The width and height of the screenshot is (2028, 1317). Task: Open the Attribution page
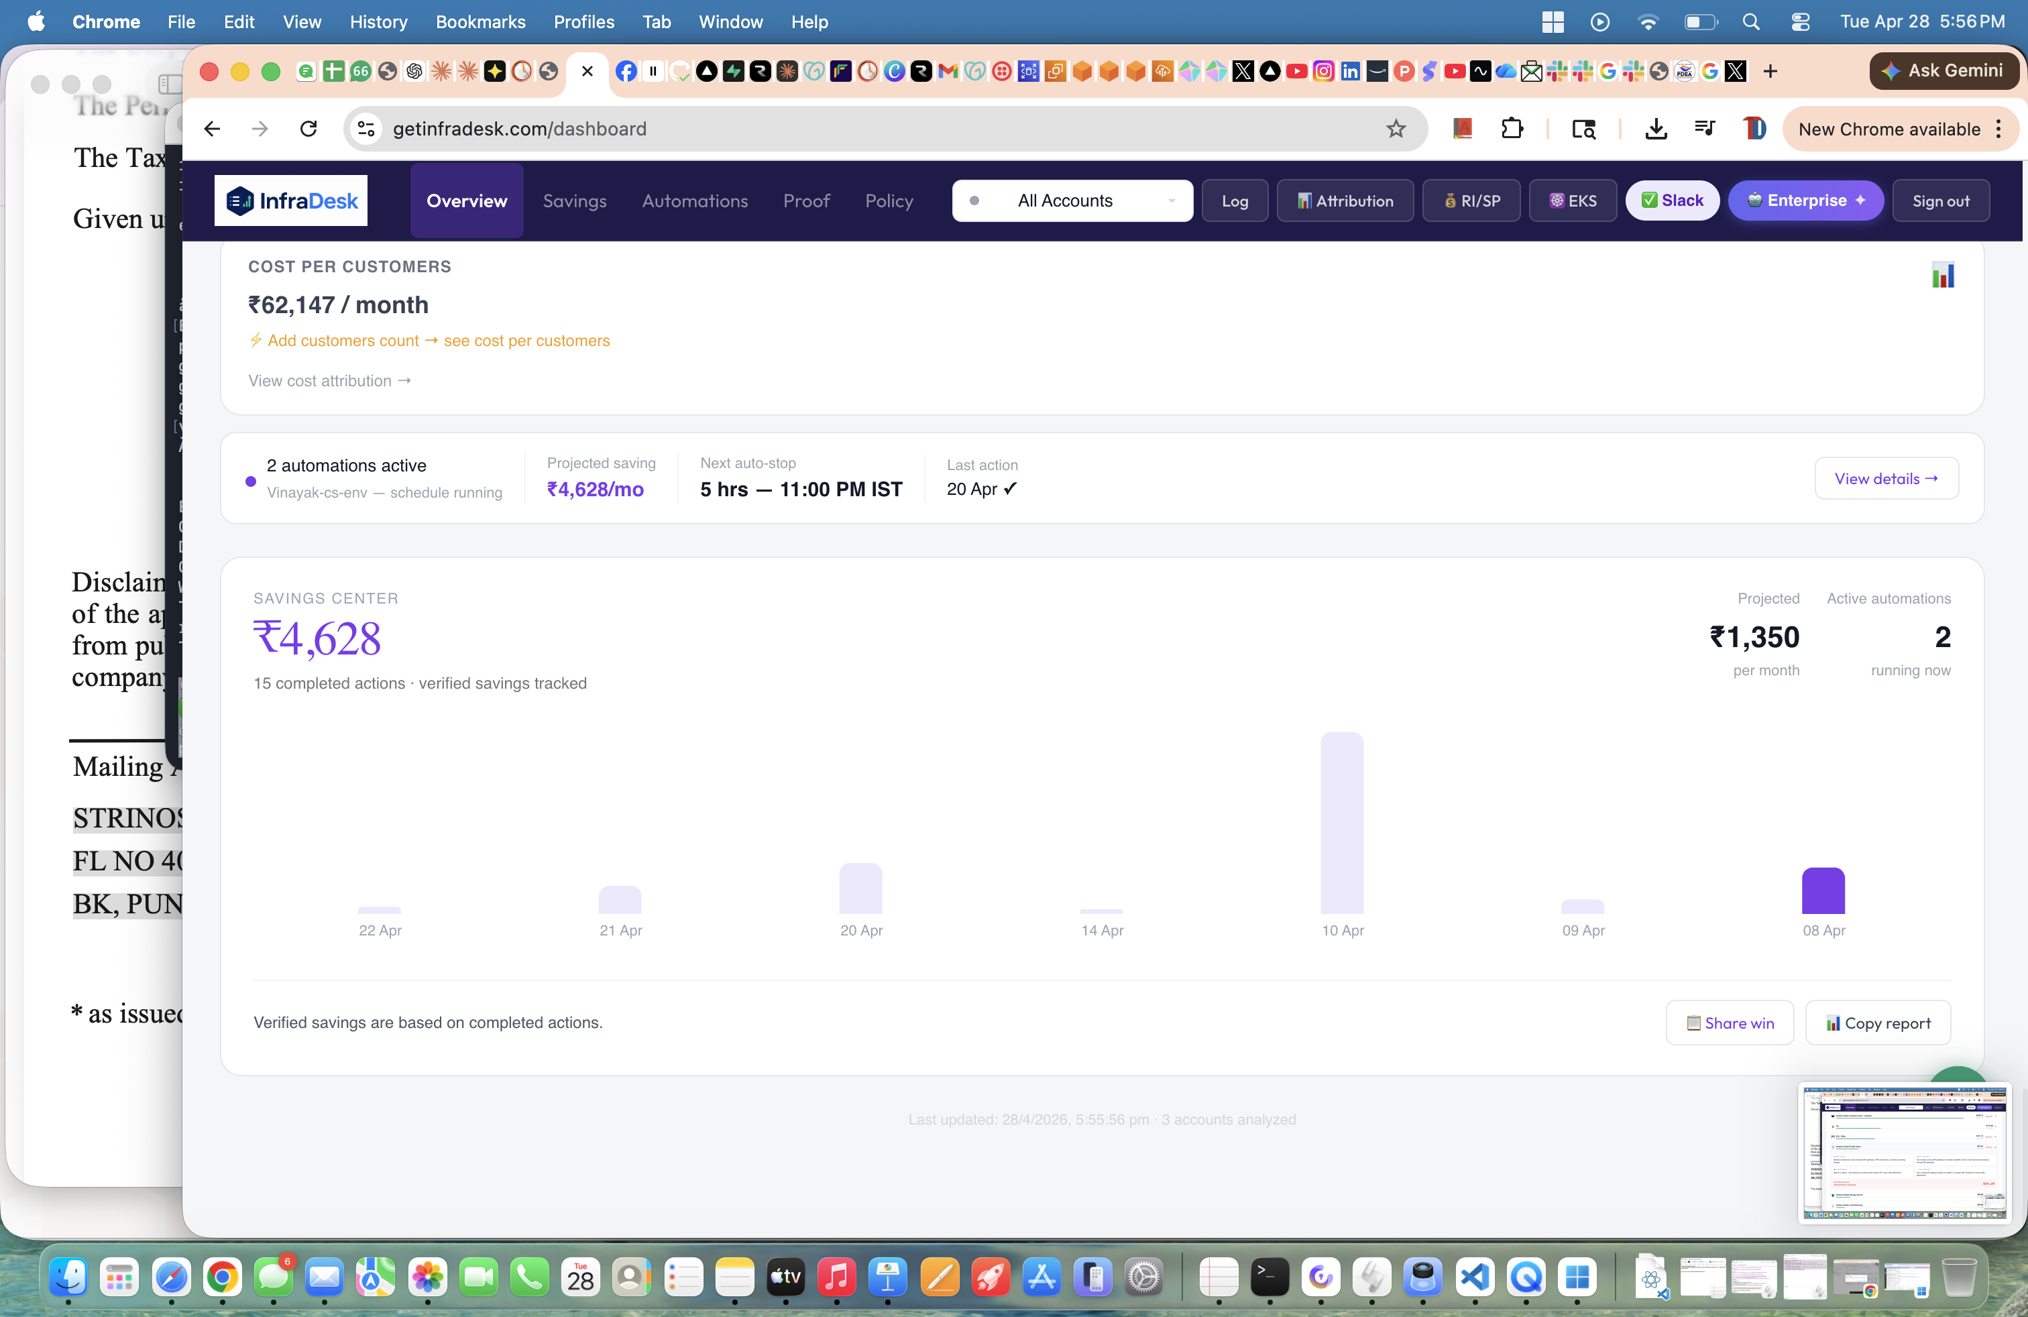pyautogui.click(x=1345, y=201)
